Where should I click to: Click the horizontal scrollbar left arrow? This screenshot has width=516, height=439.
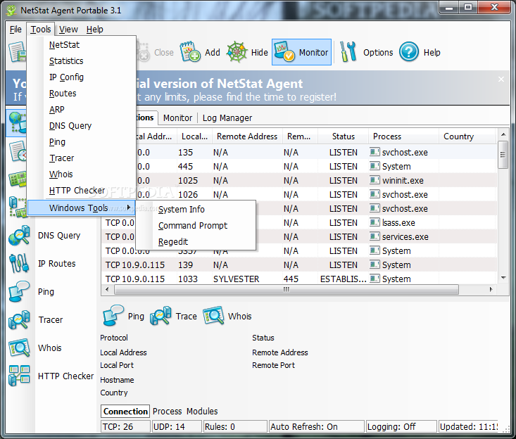click(x=107, y=289)
